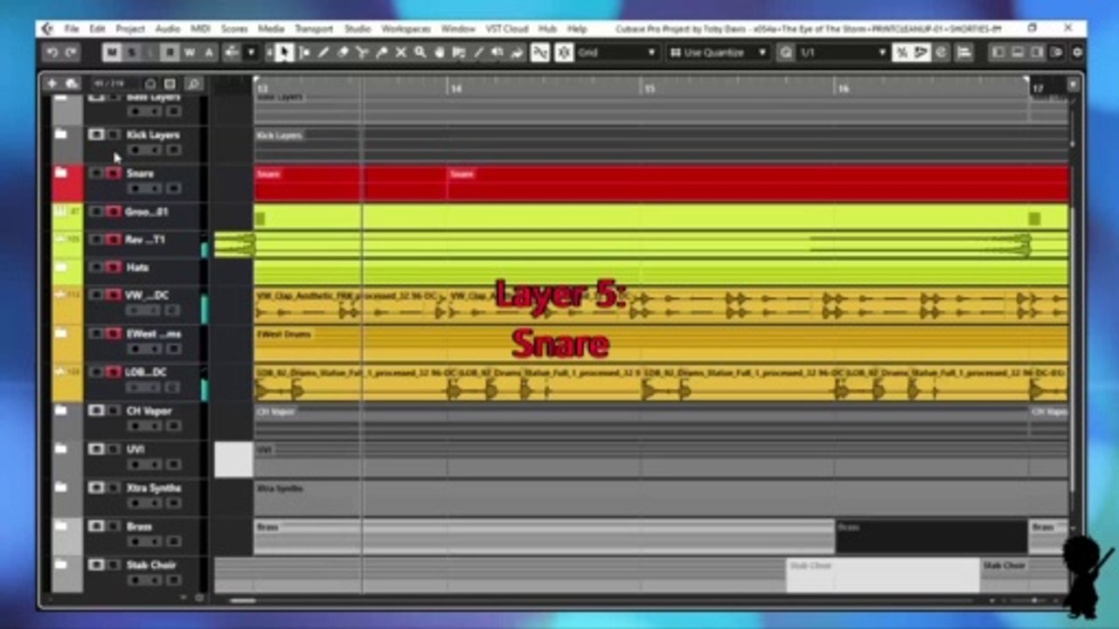
Task: Select the Mute X tool
Action: [400, 52]
